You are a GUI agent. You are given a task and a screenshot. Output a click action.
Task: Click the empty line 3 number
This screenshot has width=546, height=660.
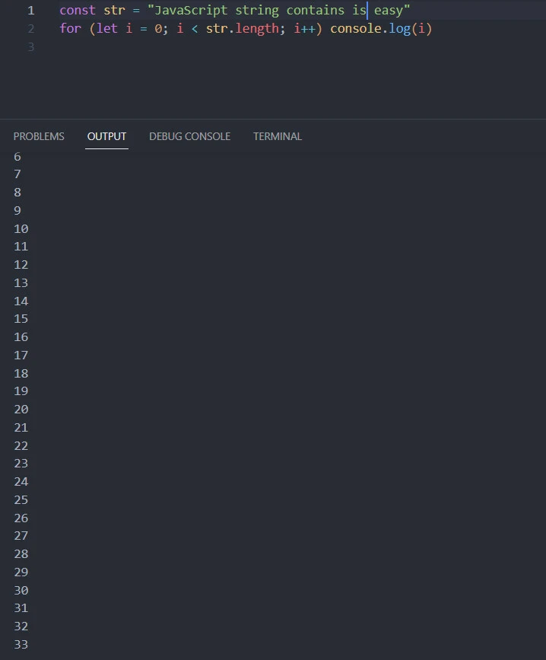[x=30, y=47]
